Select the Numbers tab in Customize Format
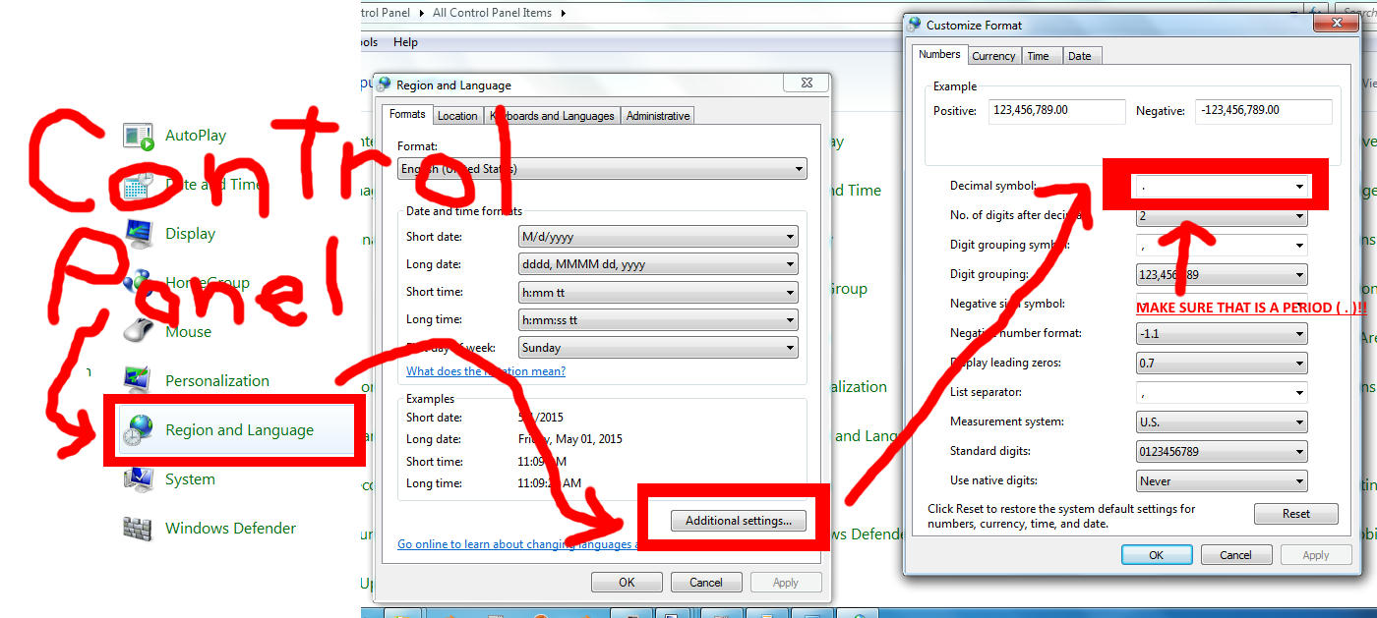Screen dimensions: 1377x618 pos(939,54)
